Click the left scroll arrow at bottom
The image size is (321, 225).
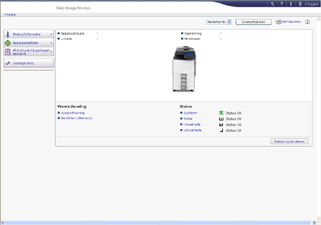tap(2, 223)
